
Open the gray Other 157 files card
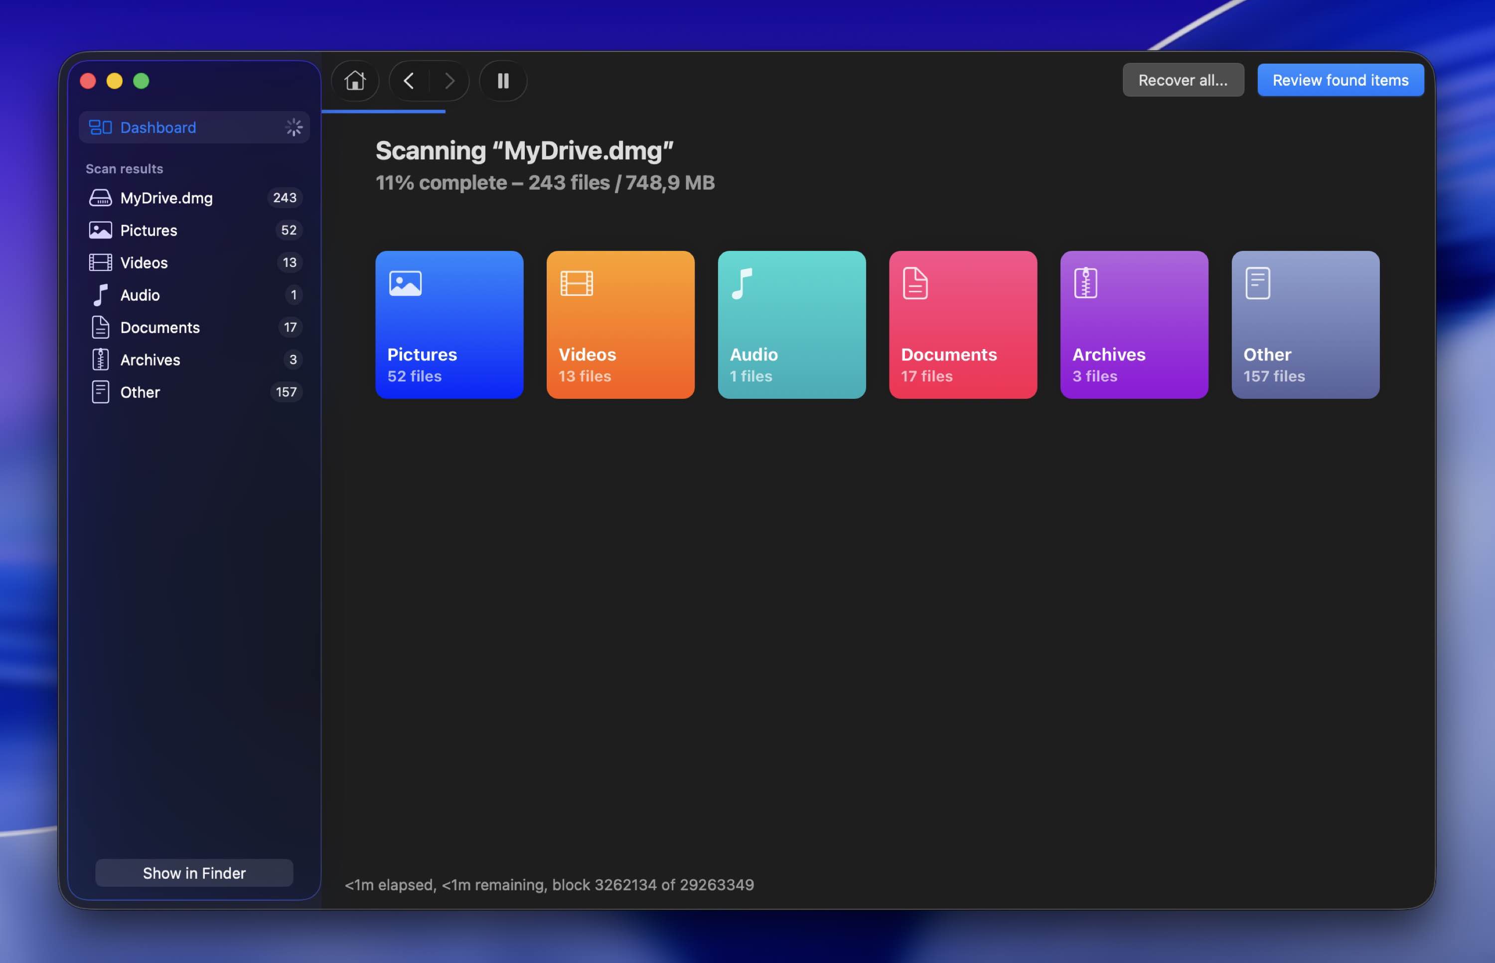click(1306, 325)
